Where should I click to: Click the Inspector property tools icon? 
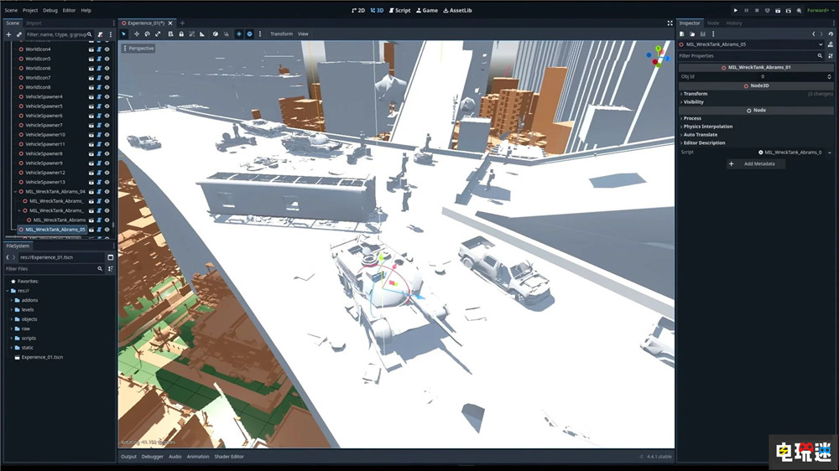[831, 55]
